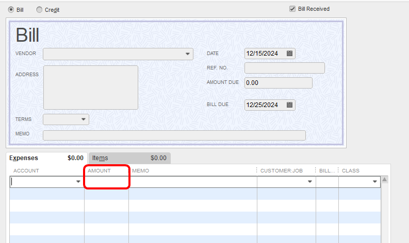Click the Memo column header
The width and height of the screenshot is (409, 243).
point(141,170)
